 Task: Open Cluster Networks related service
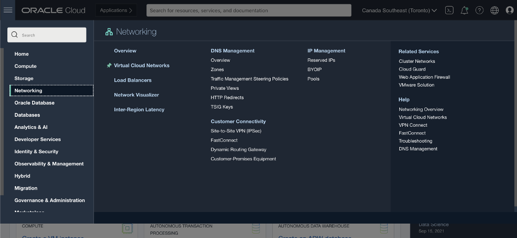point(417,61)
